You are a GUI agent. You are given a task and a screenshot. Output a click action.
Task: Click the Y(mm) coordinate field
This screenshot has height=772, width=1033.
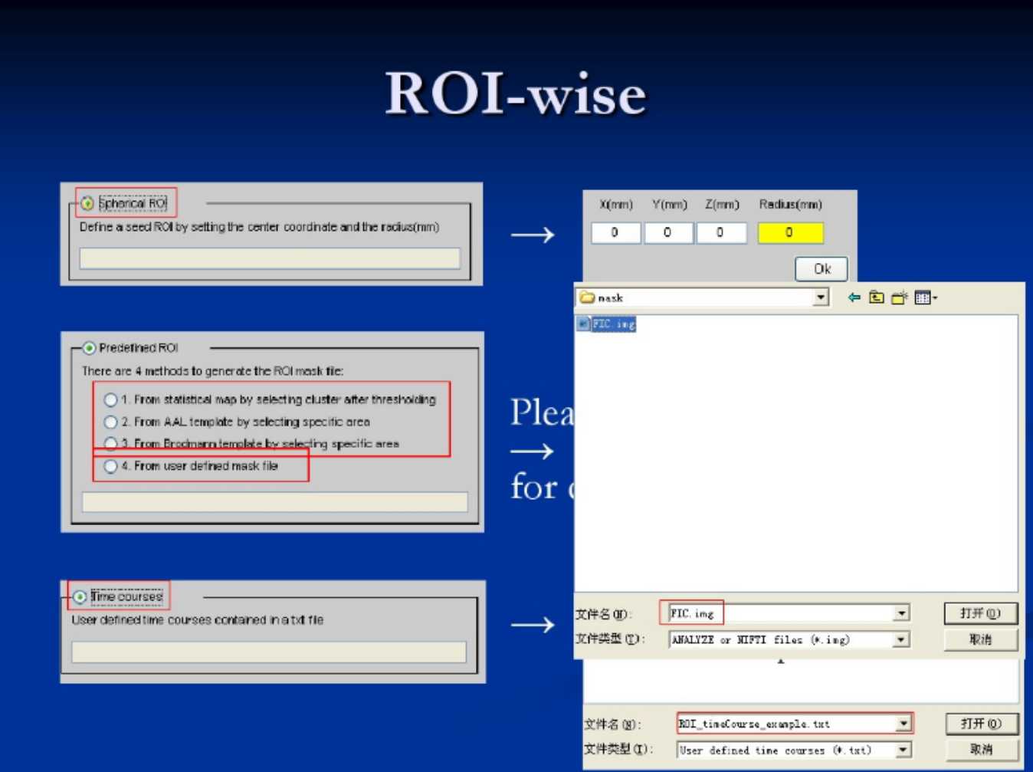[668, 232]
